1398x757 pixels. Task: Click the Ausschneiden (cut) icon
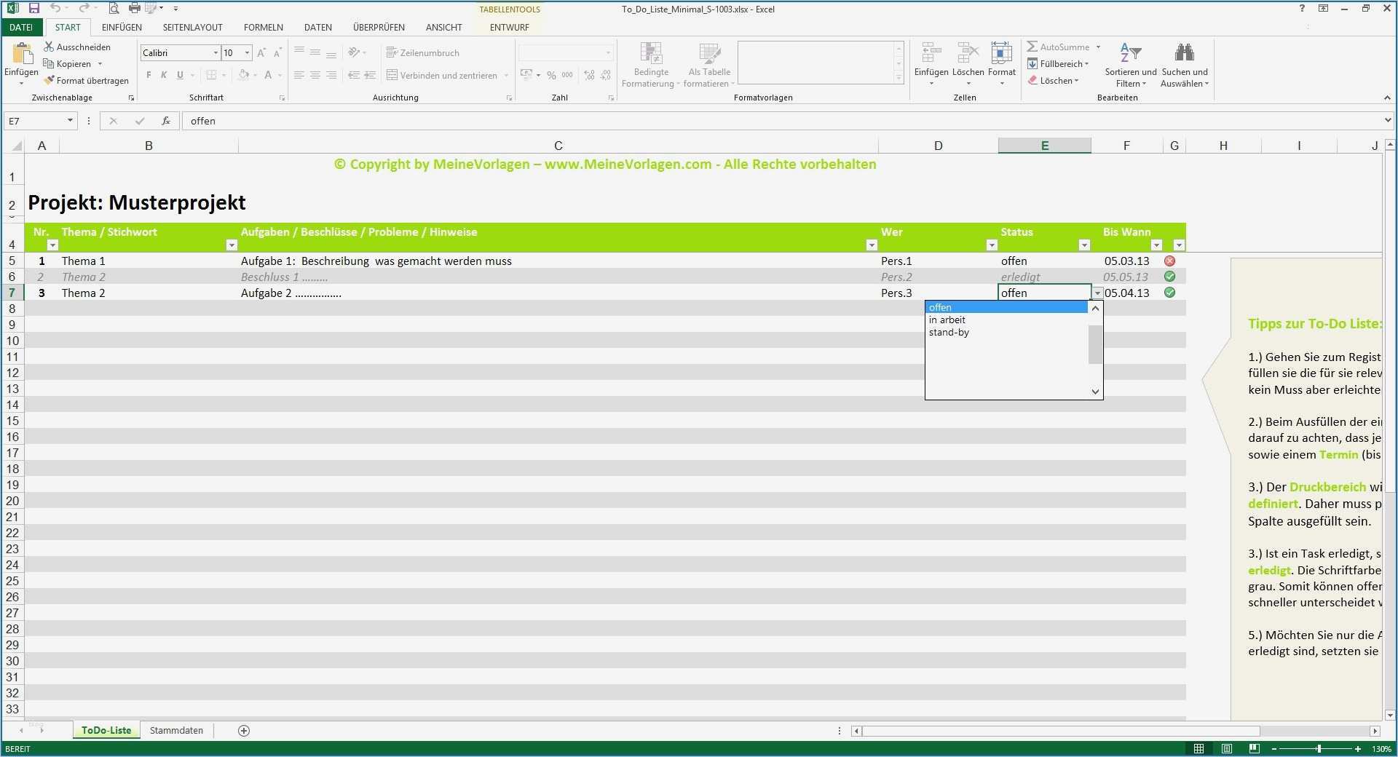78,47
